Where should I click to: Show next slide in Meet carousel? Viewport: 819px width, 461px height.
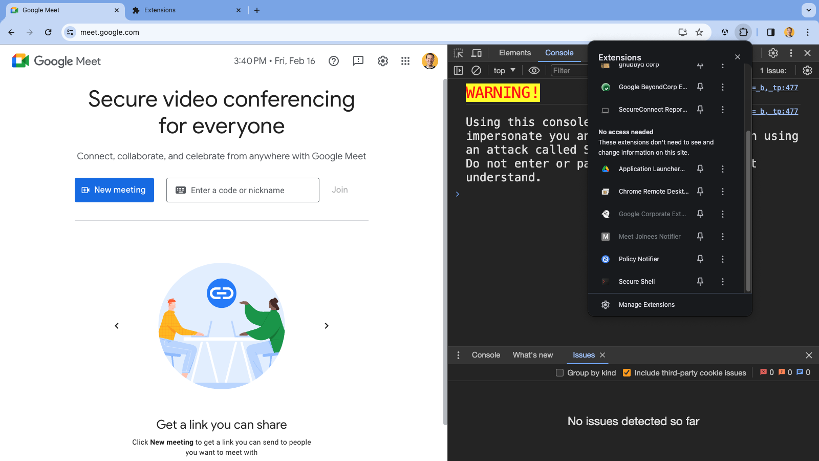(327, 326)
